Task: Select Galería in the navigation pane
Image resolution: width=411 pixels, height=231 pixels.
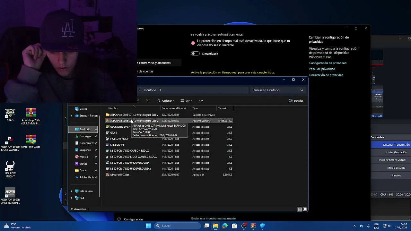Action: [83, 109]
